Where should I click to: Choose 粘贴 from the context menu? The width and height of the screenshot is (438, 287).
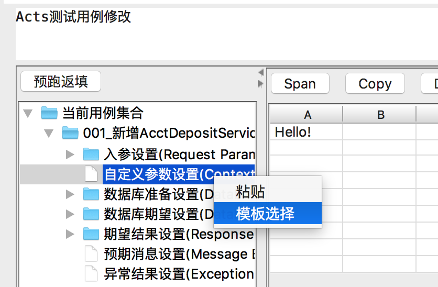(x=268, y=192)
